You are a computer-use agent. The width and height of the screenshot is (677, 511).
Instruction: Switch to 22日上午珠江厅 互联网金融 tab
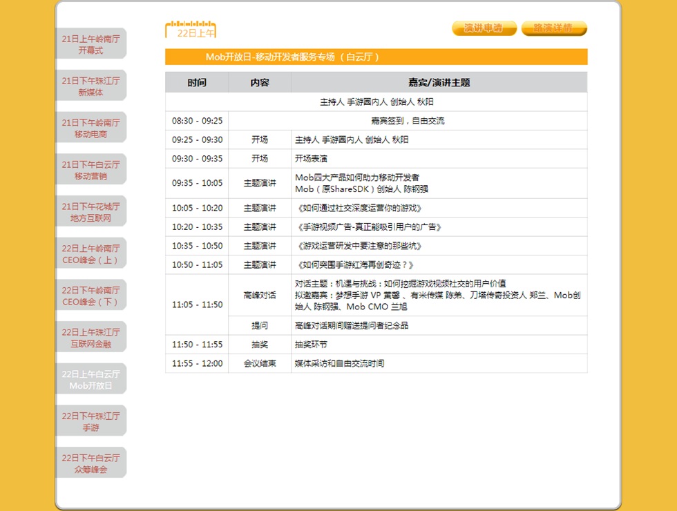[x=90, y=337]
